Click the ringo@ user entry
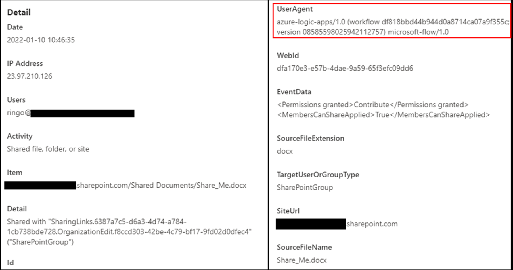Image resolution: width=513 pixels, height=270 pixels. 19,113
